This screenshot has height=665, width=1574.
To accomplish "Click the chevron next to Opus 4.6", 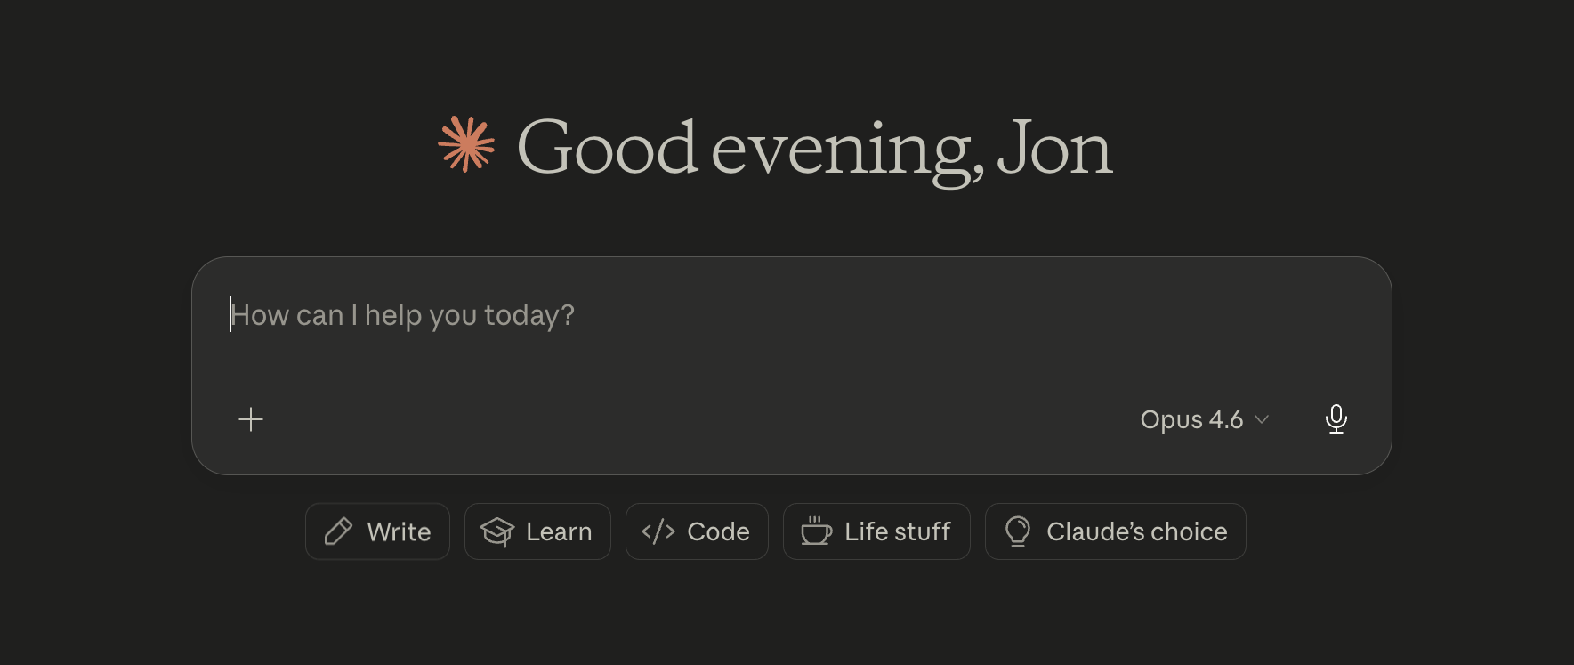I will [x=1261, y=419].
